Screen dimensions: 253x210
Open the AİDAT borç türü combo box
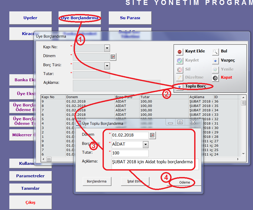[146, 144]
